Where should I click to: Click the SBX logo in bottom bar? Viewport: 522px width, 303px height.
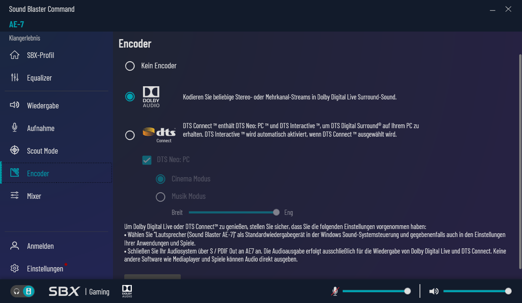64,291
